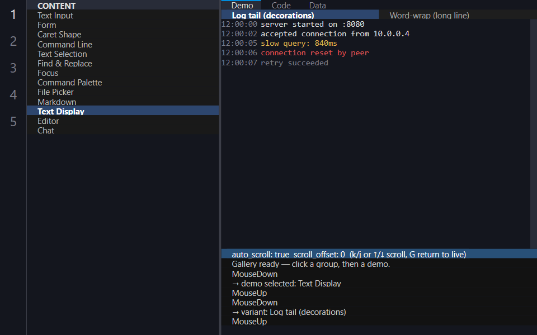Open the Editor demo
Image resolution: width=537 pixels, height=335 pixels.
coord(123,121)
